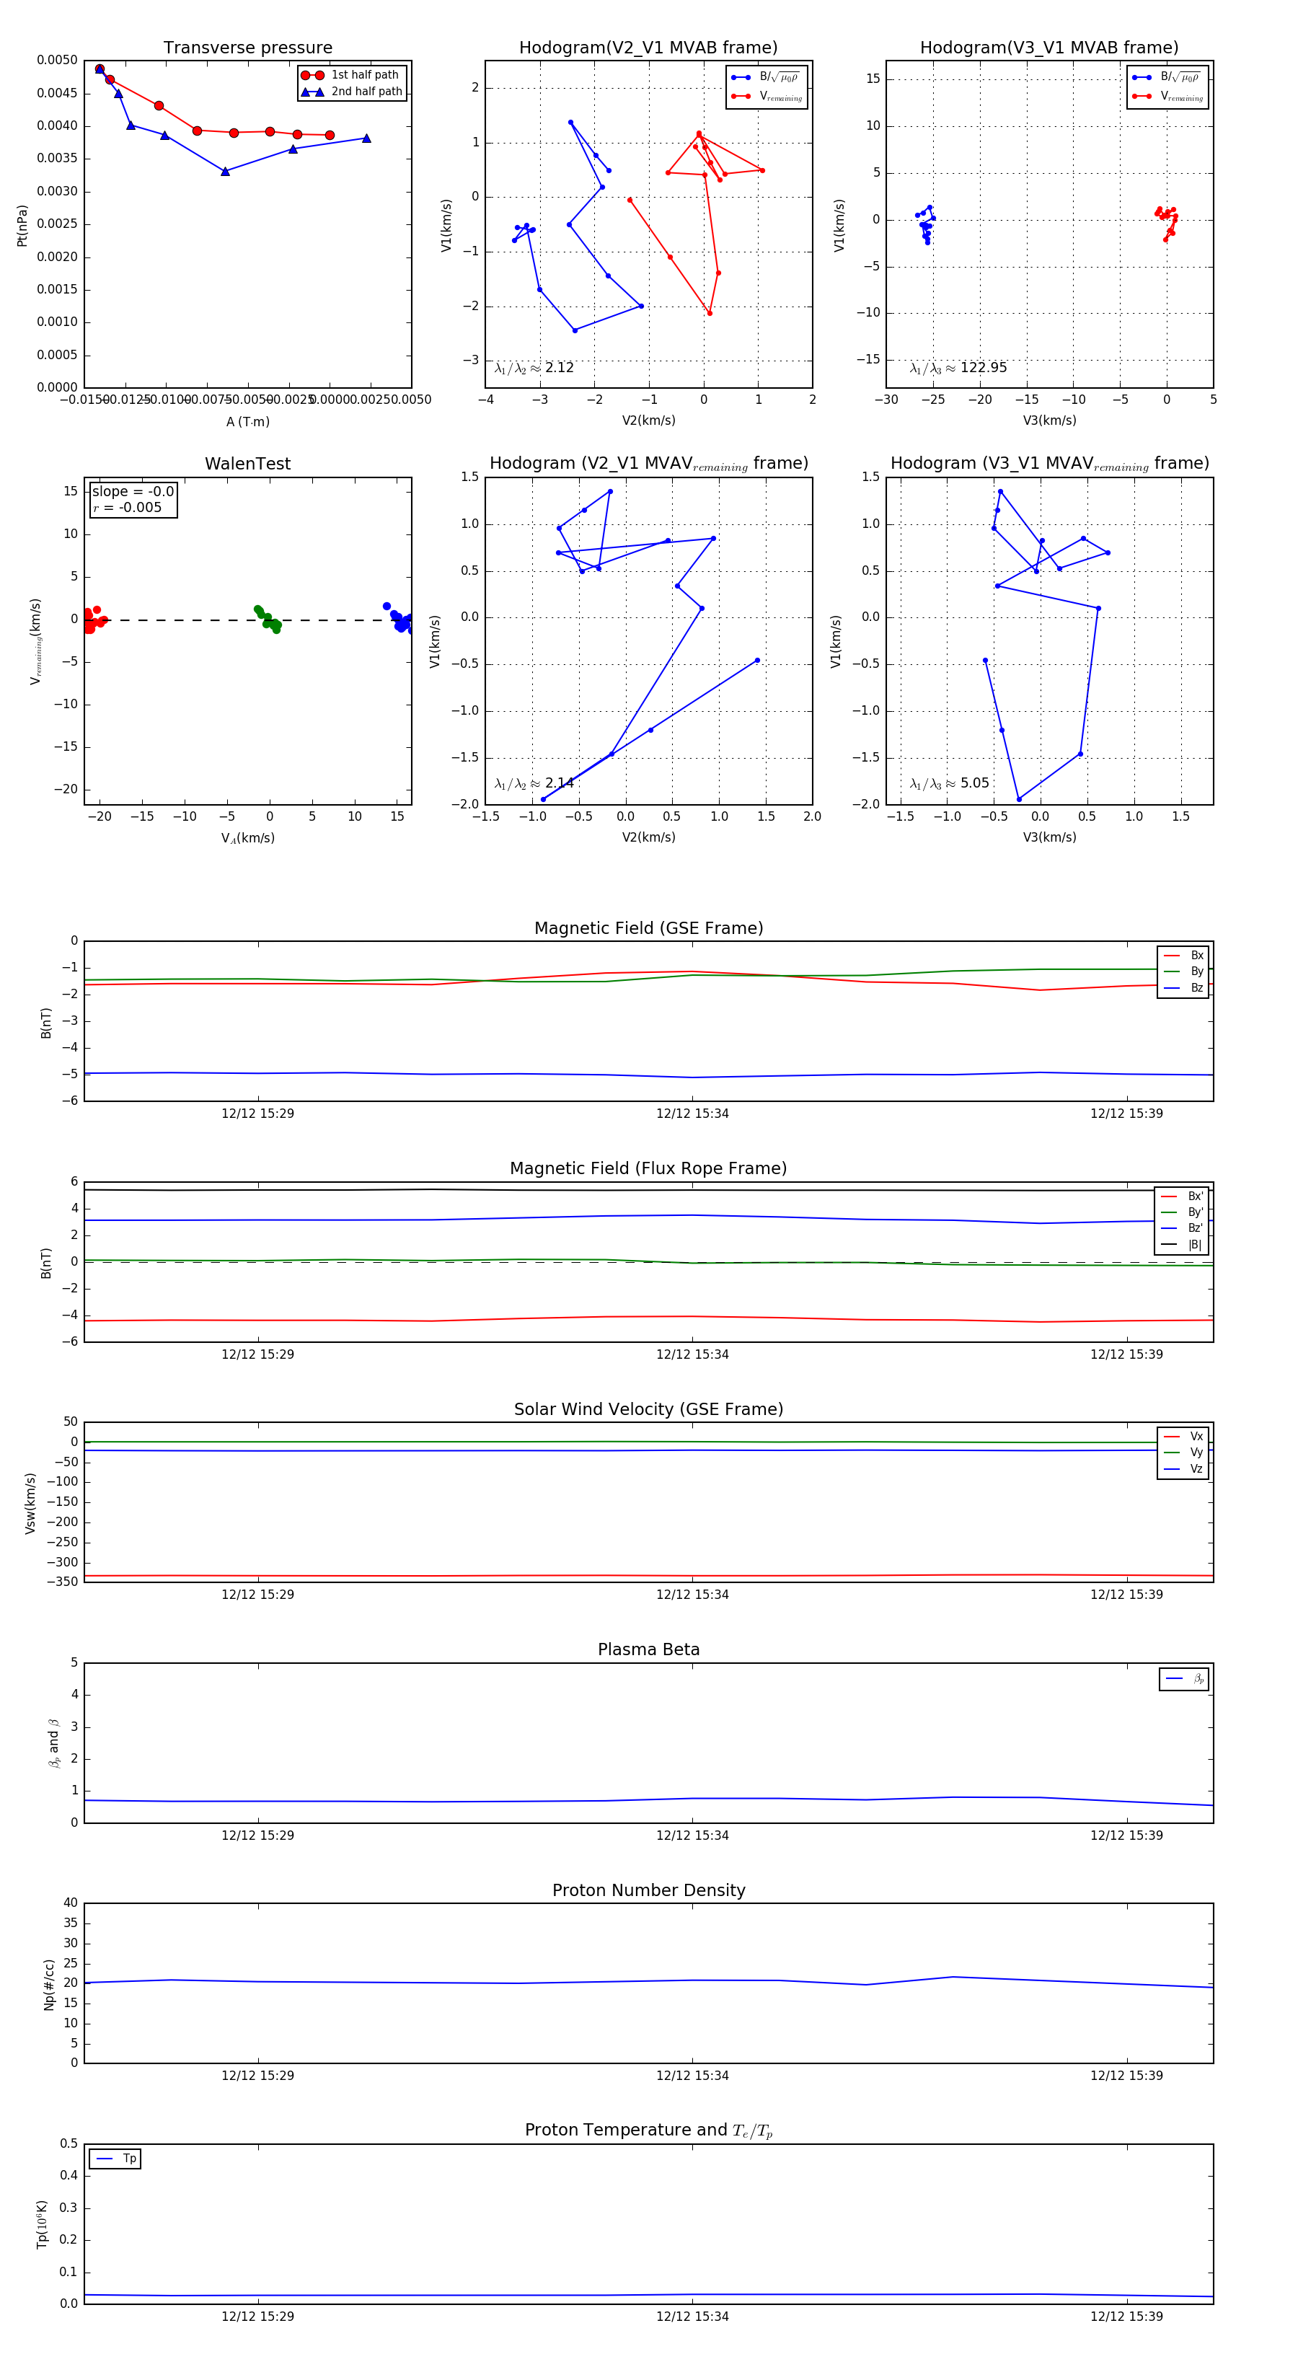Click the "WalenTest" plot title
The image size is (1298, 2380).
pos(247,464)
